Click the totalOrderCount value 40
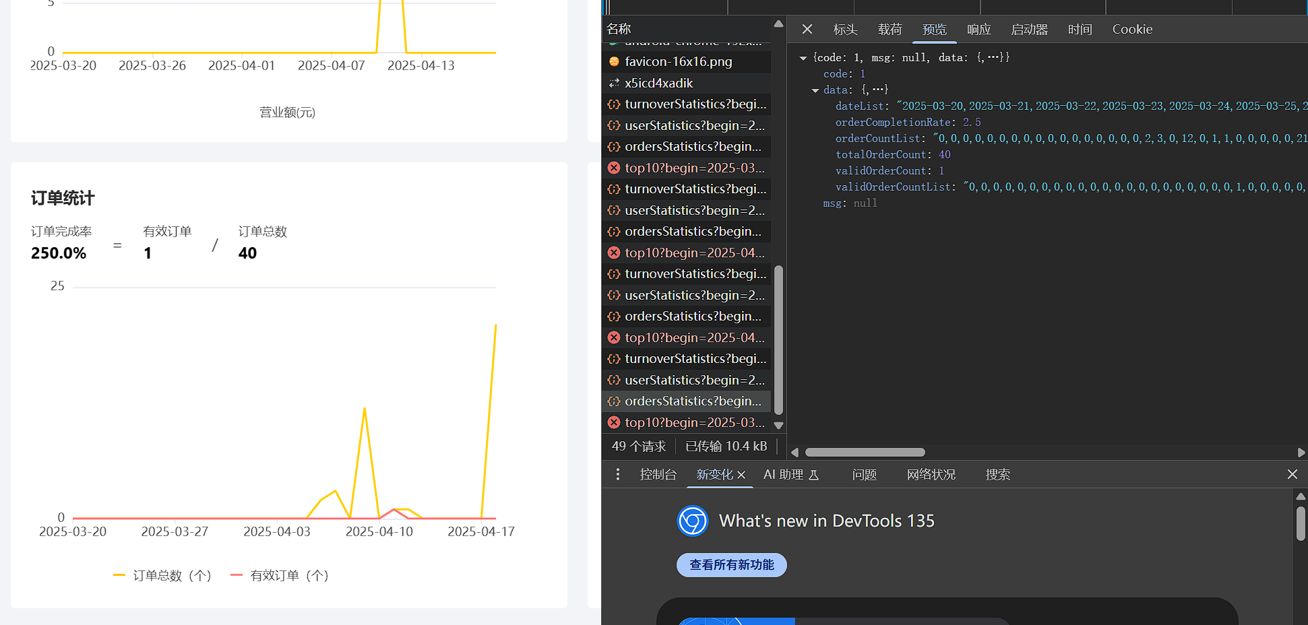1308x625 pixels. [944, 155]
